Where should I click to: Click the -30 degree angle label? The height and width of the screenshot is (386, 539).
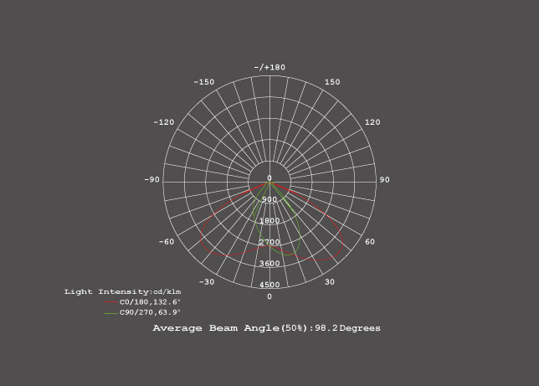point(206,282)
